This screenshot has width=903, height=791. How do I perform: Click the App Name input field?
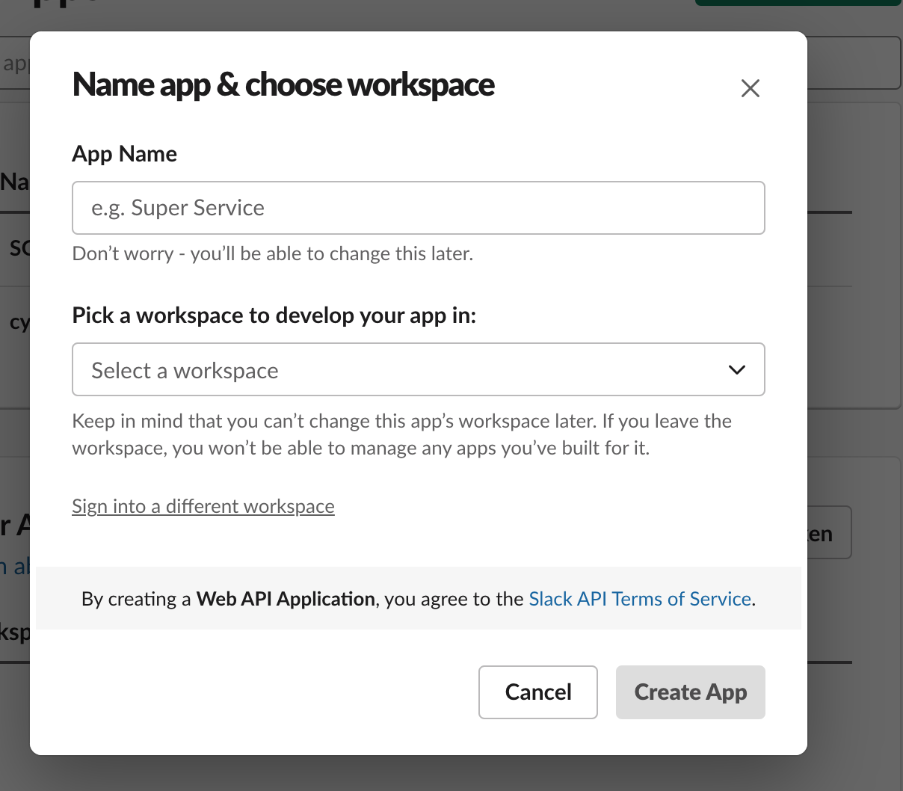[418, 208]
